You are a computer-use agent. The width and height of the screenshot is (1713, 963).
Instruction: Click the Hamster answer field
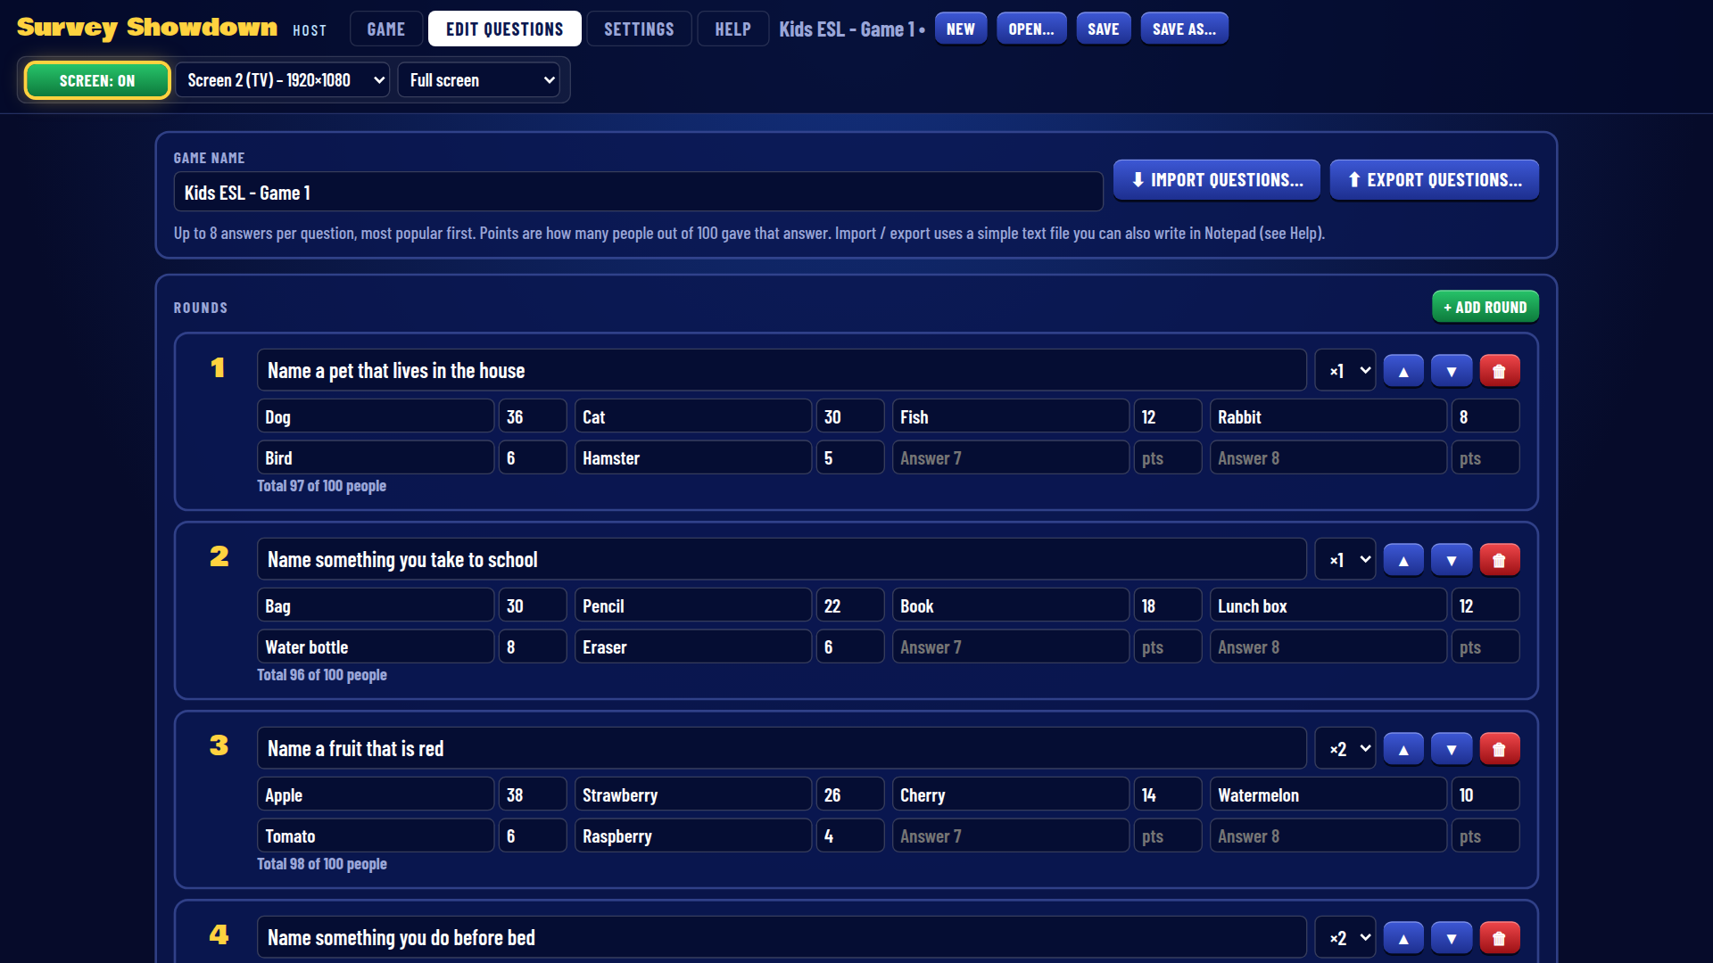693,457
